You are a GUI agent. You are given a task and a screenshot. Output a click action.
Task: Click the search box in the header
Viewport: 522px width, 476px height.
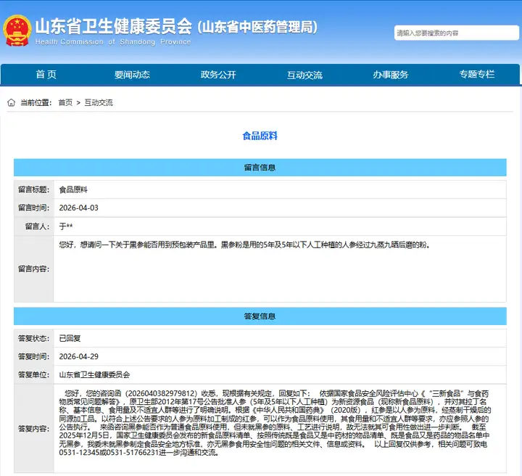(457, 33)
